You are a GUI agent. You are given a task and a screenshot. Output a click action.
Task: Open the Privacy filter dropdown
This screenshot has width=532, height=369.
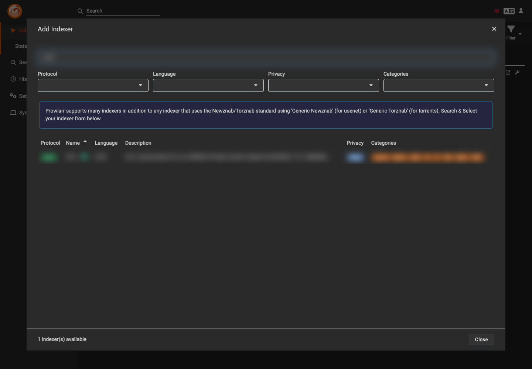click(324, 85)
